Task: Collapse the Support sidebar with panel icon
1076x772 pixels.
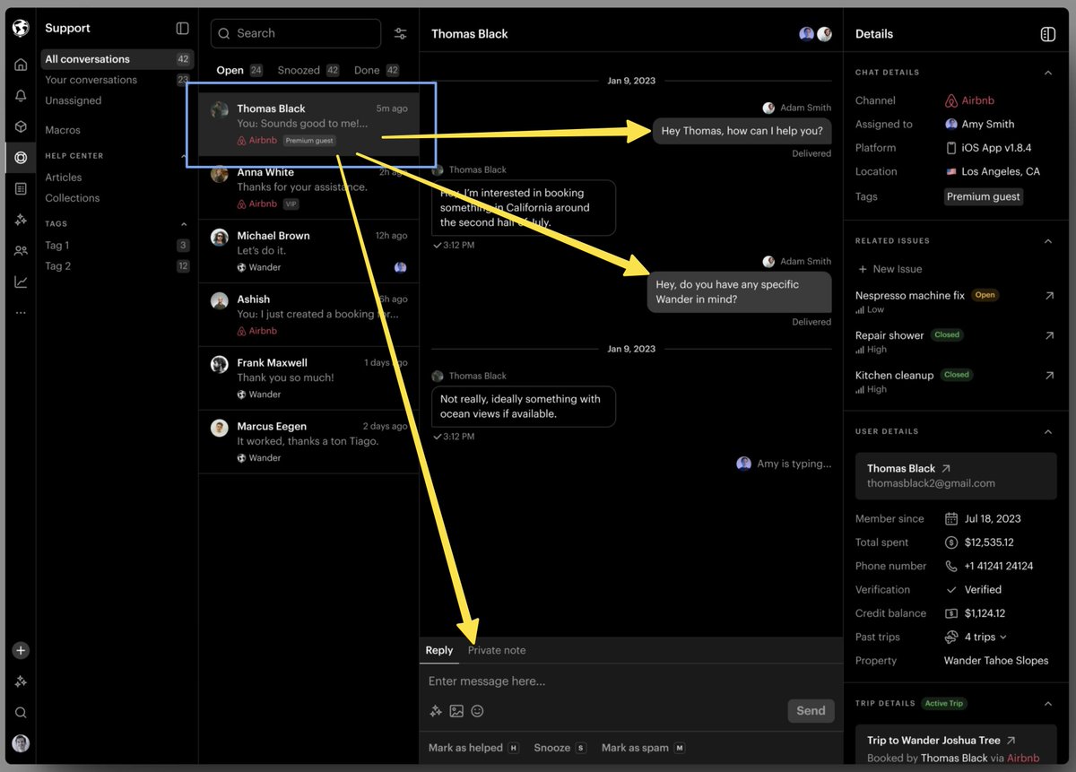Action: [x=183, y=29]
